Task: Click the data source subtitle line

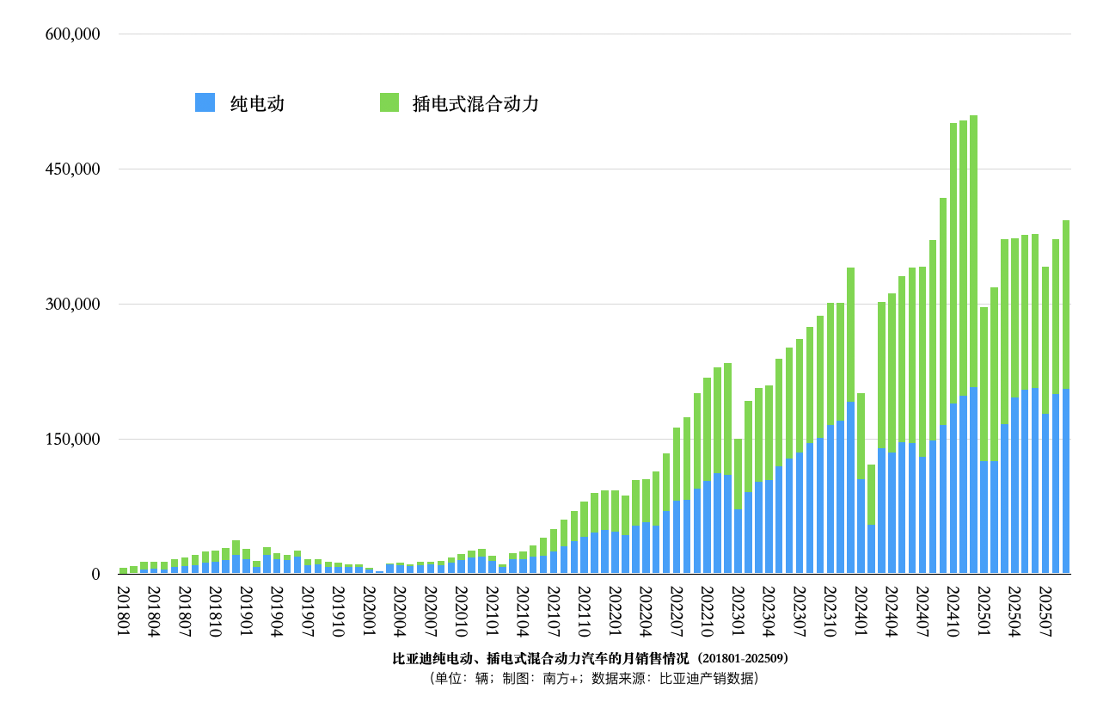Action: (591, 679)
